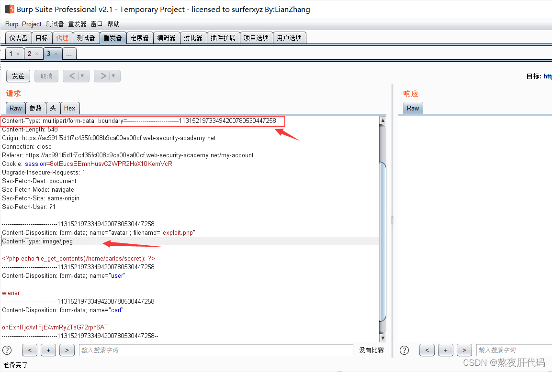Open a new Repeater tab via ... tab
Image resolution: width=552 pixels, height=372 pixels.
click(69, 54)
